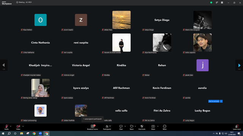Expand the Chat options arrow
Screen dimensions: 243x136
point(125,127)
